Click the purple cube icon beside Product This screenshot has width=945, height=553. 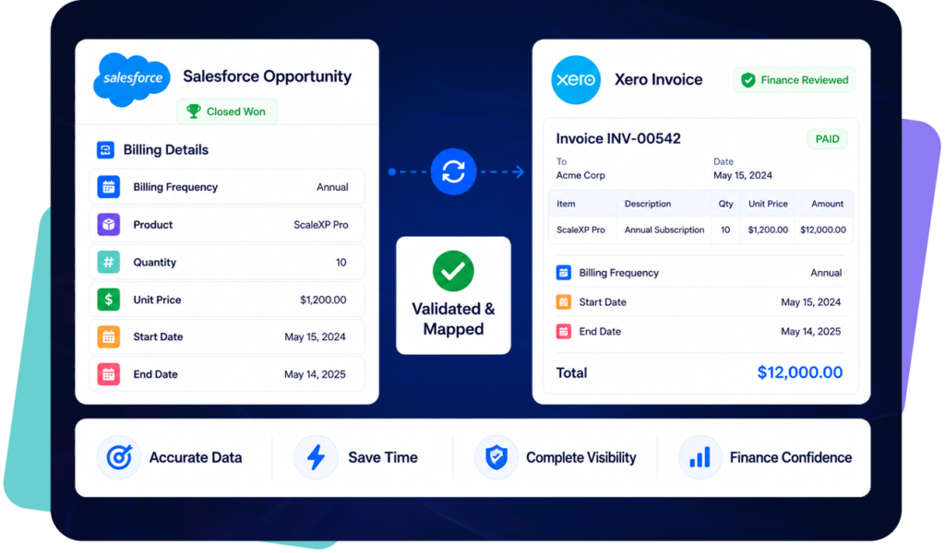109,225
